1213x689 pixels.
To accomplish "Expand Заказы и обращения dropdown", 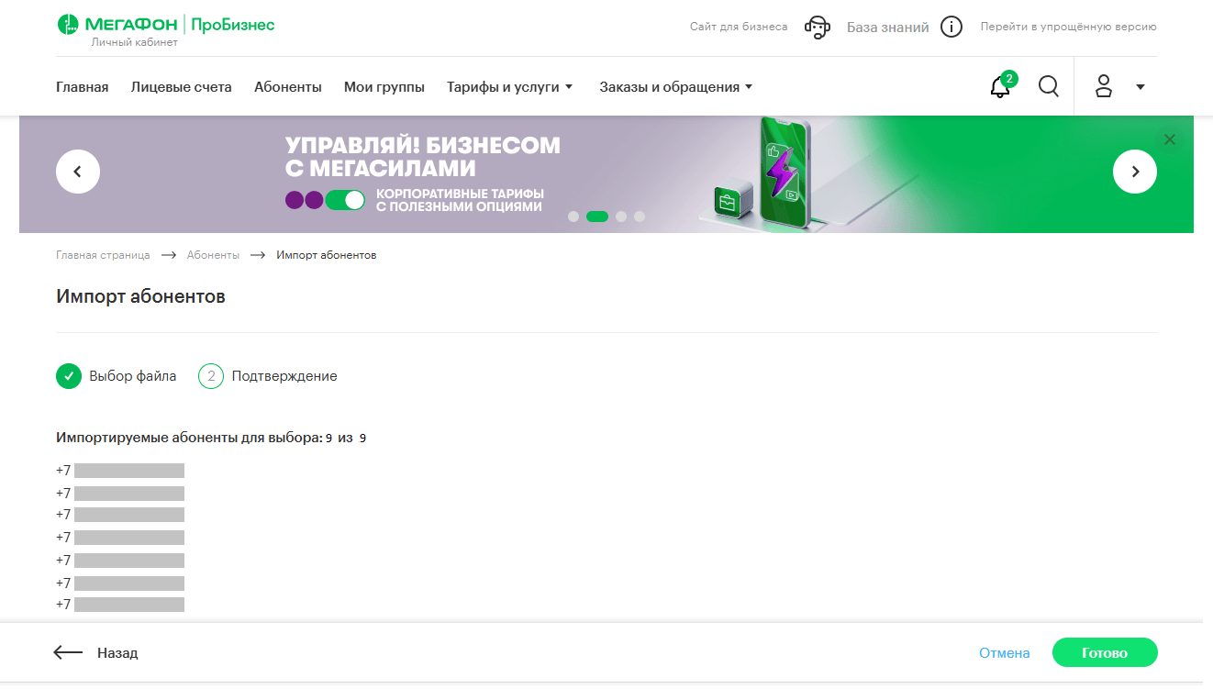I will tap(676, 87).
